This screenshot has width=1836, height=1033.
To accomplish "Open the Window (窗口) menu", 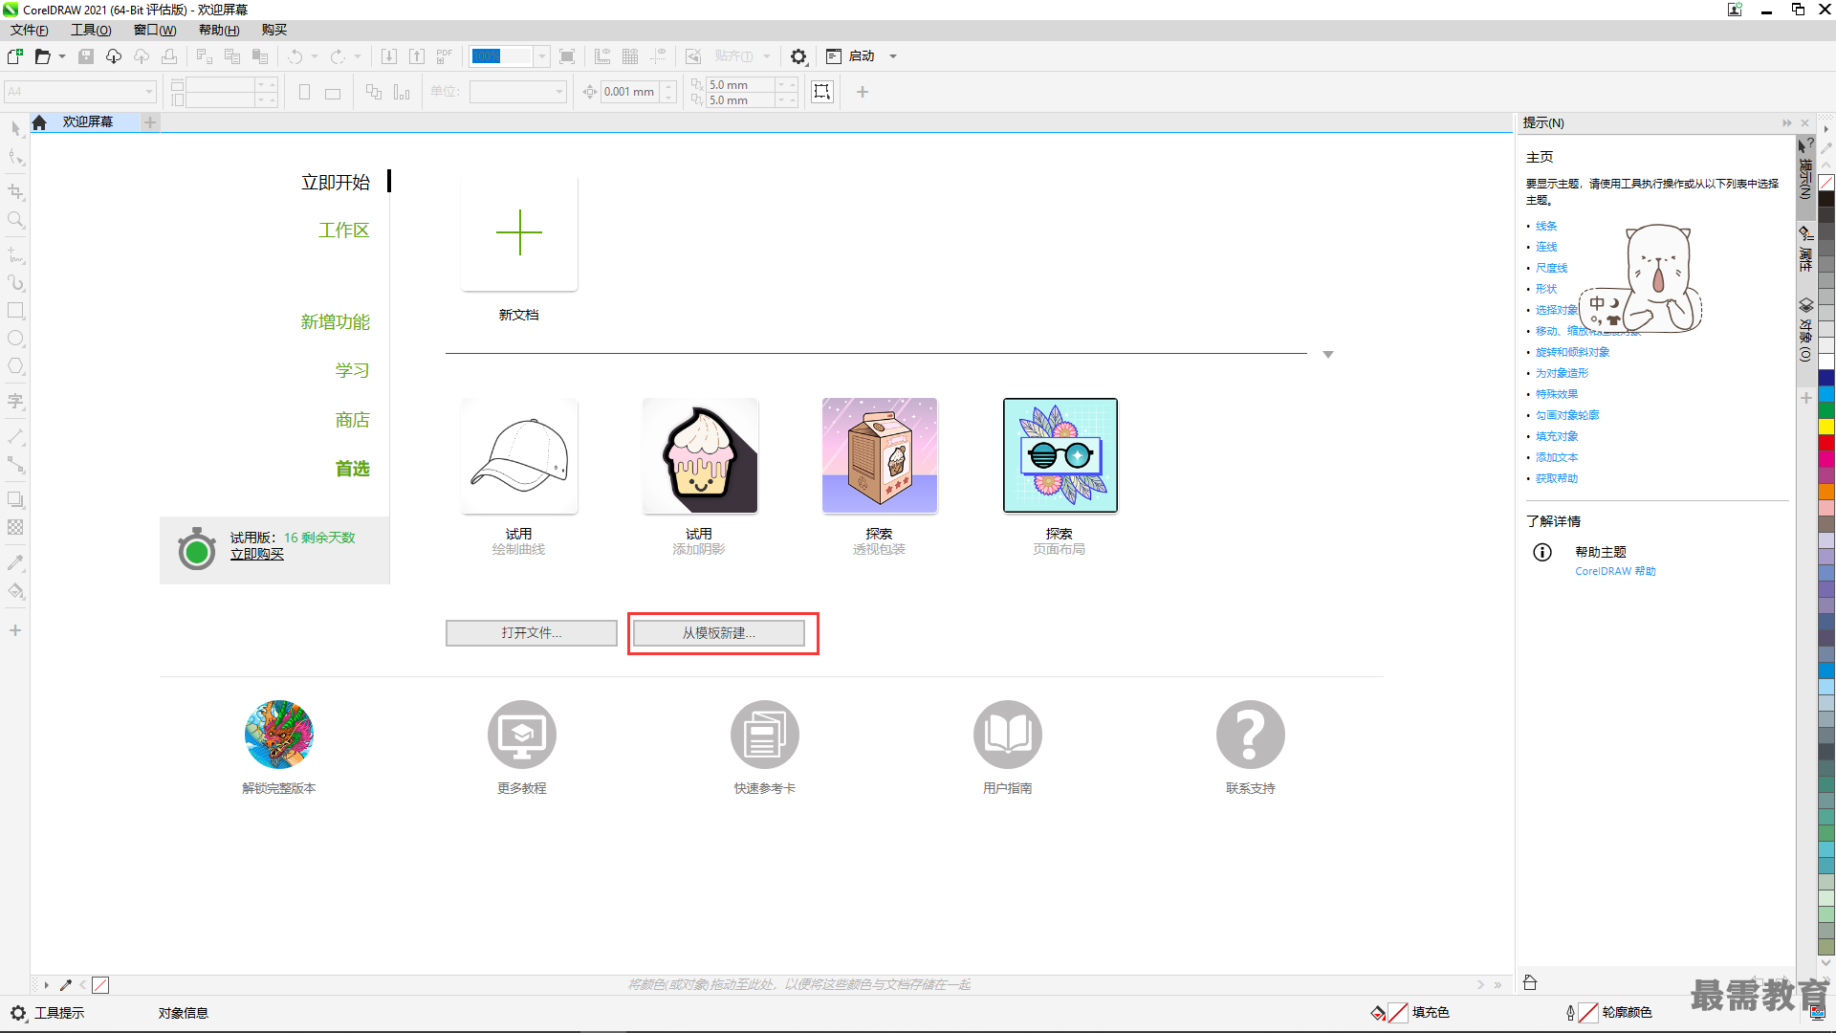I will 155,30.
